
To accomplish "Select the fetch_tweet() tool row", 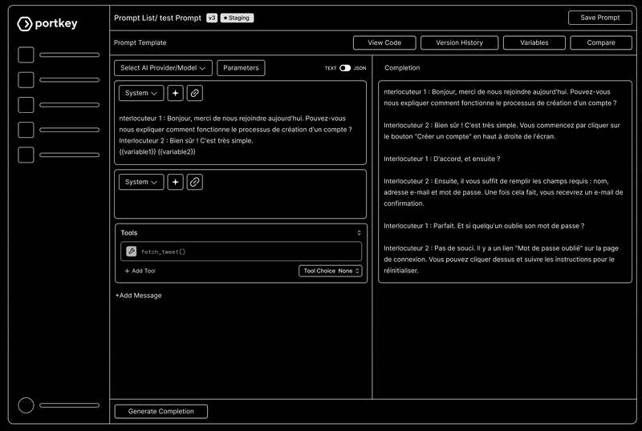I will (x=242, y=252).
